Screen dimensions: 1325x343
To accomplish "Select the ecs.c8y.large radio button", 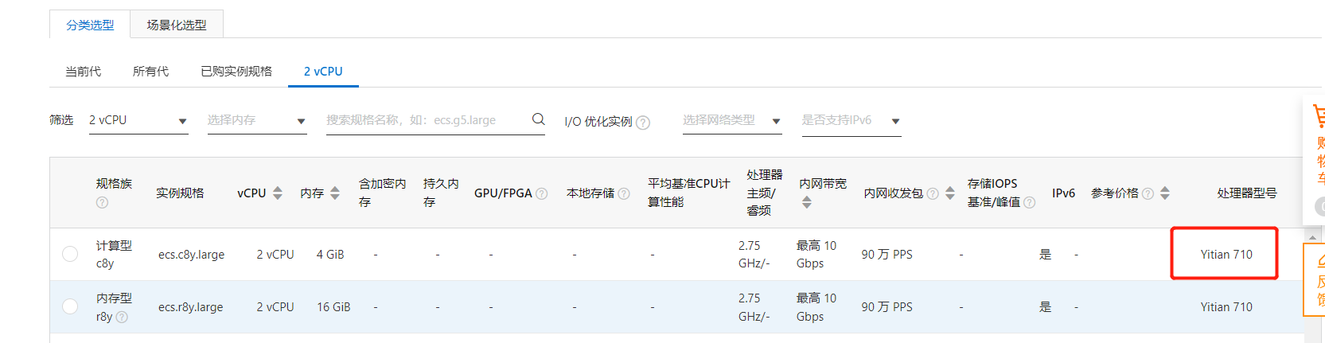I will coord(70,254).
